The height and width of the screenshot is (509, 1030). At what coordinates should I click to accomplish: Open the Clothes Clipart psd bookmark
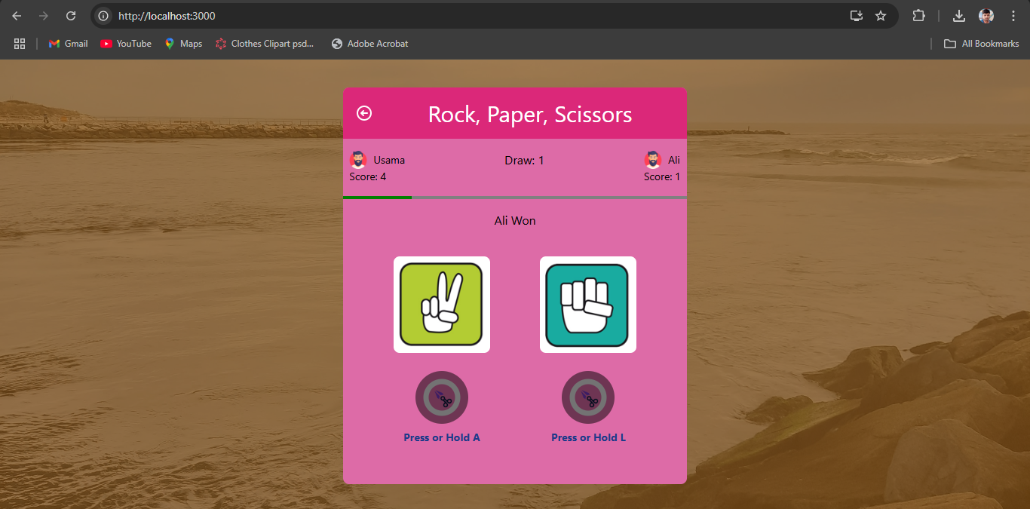point(264,44)
